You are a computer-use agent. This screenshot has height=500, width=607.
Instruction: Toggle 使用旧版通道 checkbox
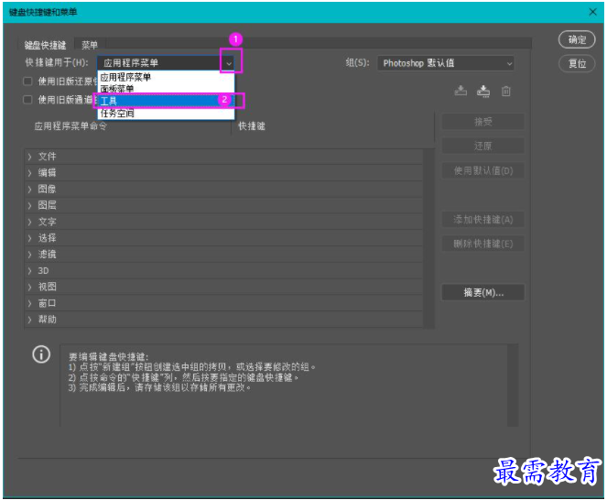pyautogui.click(x=27, y=100)
